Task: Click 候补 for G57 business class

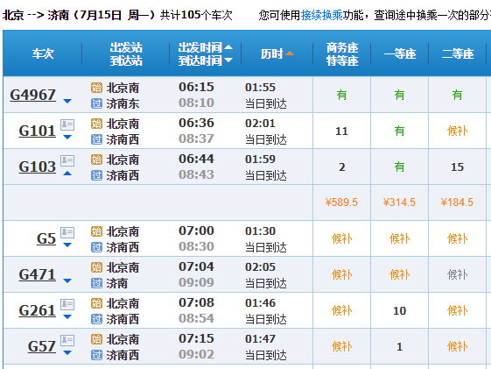Action: (x=342, y=346)
